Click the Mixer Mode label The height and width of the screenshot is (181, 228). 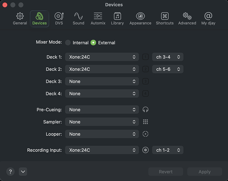point(49,42)
